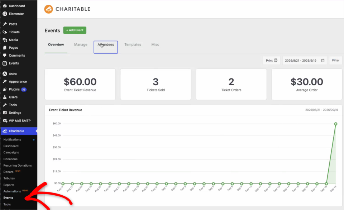Image resolution: width=344 pixels, height=210 pixels.
Task: Switch to the Overview tab
Action: click(56, 44)
